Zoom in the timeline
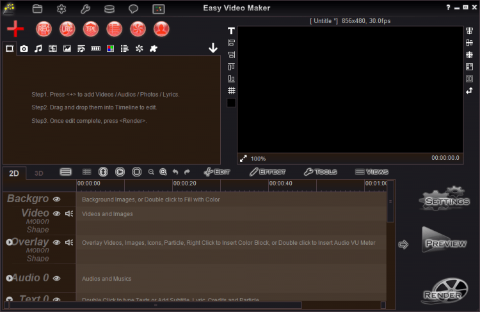This screenshot has height=312, width=480. (163, 172)
